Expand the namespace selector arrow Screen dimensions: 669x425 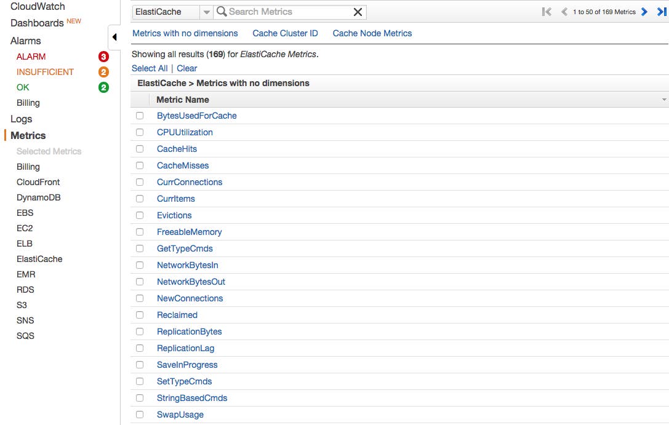(x=206, y=12)
